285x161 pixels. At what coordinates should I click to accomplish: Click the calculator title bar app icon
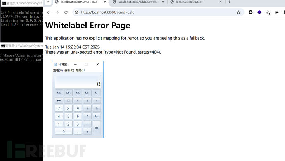56,65
